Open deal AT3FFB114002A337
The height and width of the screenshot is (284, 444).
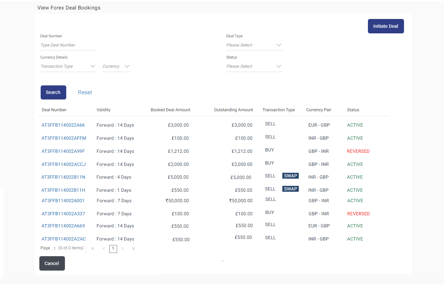point(63,214)
